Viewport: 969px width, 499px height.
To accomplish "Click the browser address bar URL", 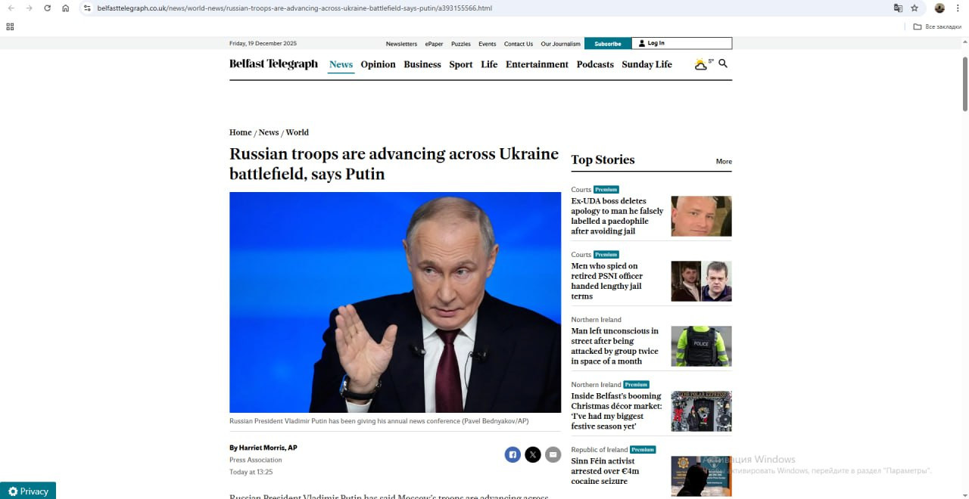I will [x=294, y=8].
